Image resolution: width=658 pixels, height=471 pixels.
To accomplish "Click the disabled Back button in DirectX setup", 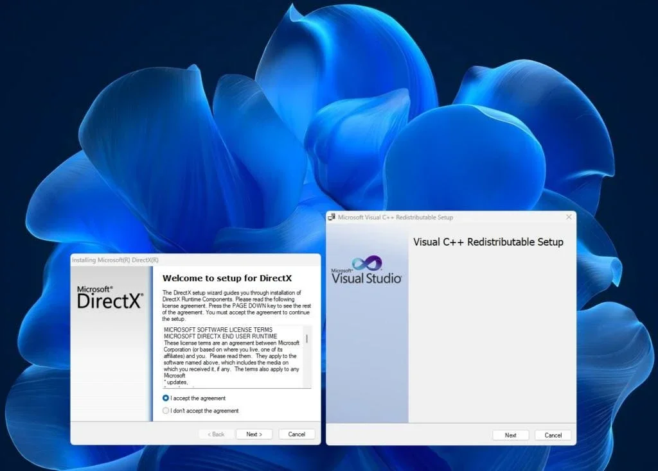I will [x=216, y=434].
